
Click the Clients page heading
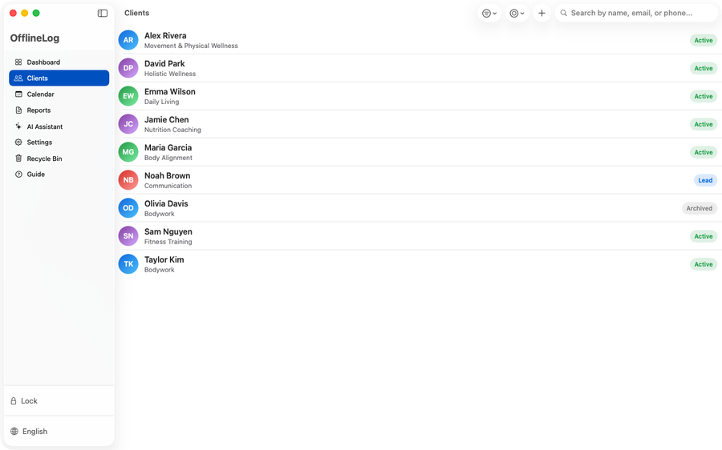(136, 13)
